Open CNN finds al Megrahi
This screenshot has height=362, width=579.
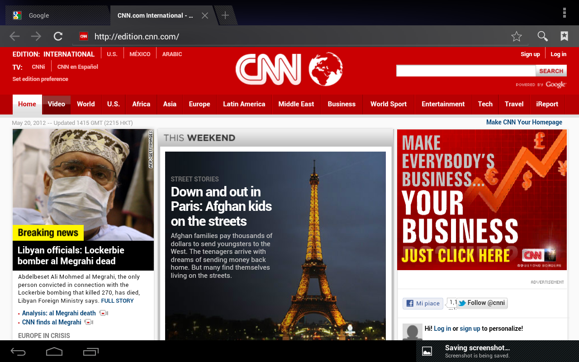click(52, 322)
